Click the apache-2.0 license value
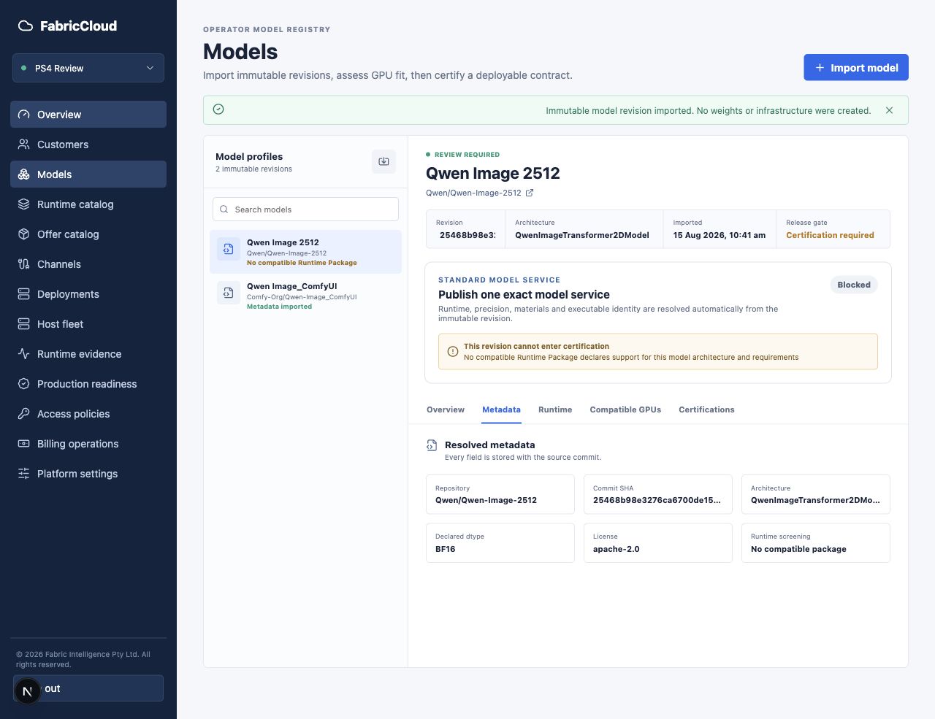935x719 pixels. click(616, 550)
